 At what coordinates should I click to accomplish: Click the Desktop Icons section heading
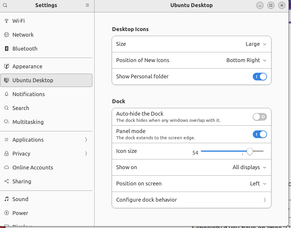130,29
